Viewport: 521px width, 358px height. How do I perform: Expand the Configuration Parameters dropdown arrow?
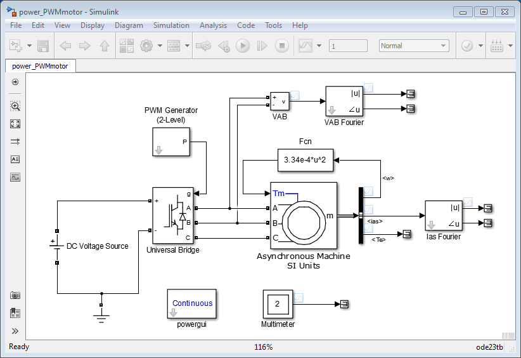pos(160,46)
